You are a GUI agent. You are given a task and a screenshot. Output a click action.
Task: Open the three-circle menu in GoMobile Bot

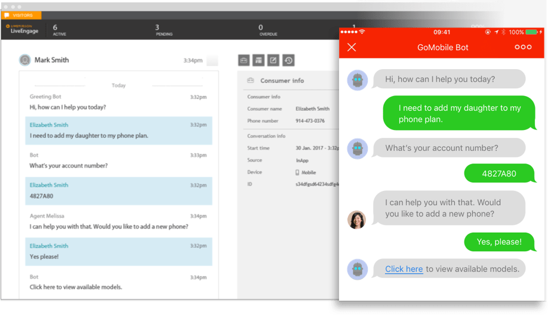click(x=523, y=47)
